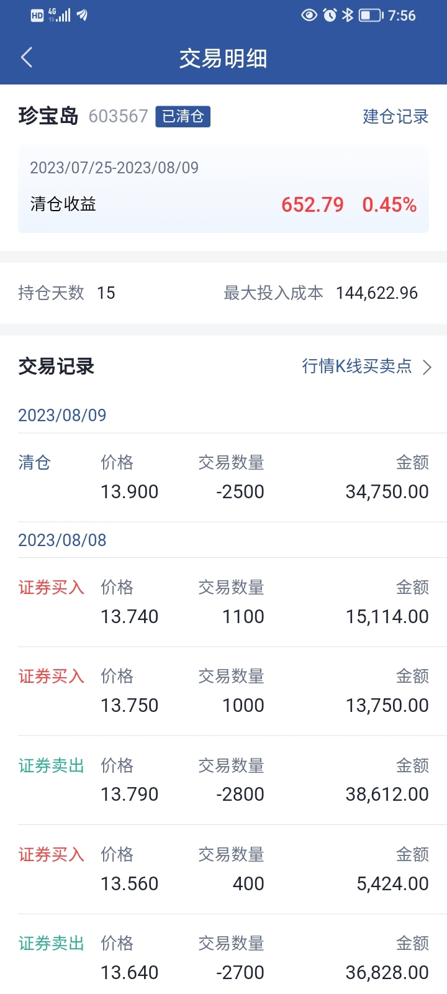Open 行情K线买卖点 chart view
The width and height of the screenshot is (447, 994).
tap(357, 367)
